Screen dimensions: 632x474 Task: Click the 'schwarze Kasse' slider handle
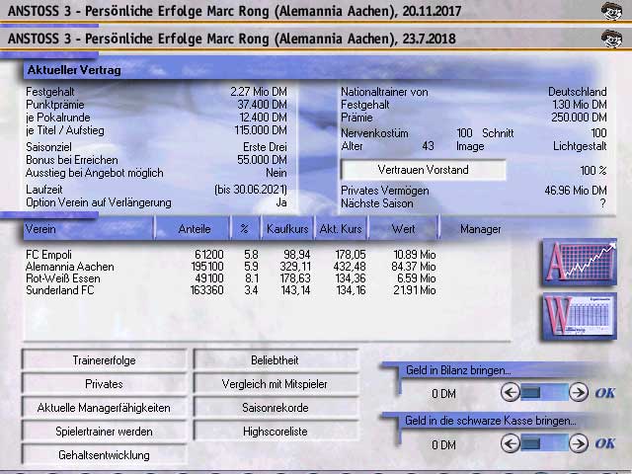[532, 443]
